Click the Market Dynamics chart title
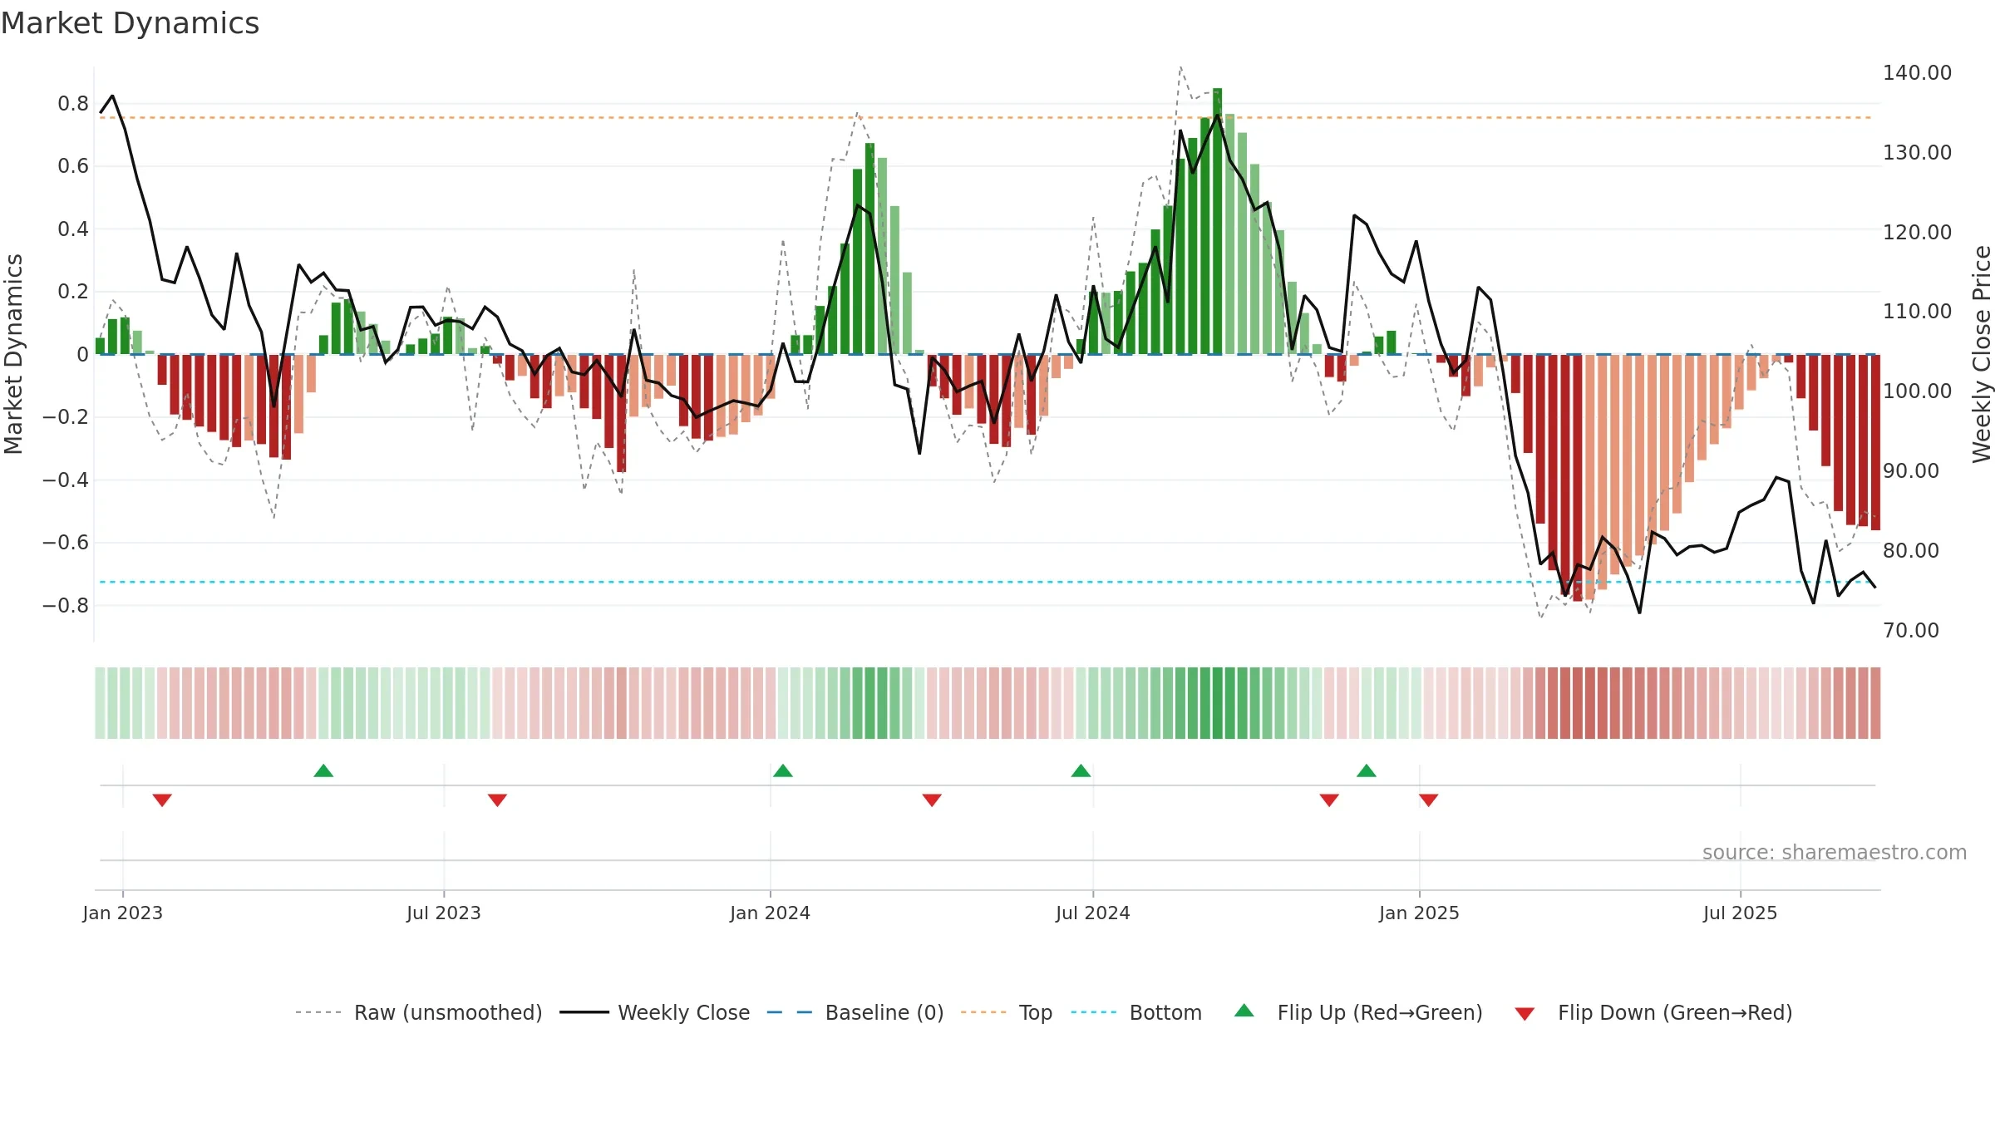 tap(130, 23)
